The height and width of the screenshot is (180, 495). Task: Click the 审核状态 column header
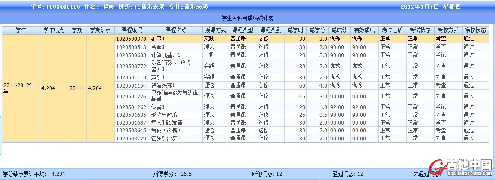coord(476,31)
